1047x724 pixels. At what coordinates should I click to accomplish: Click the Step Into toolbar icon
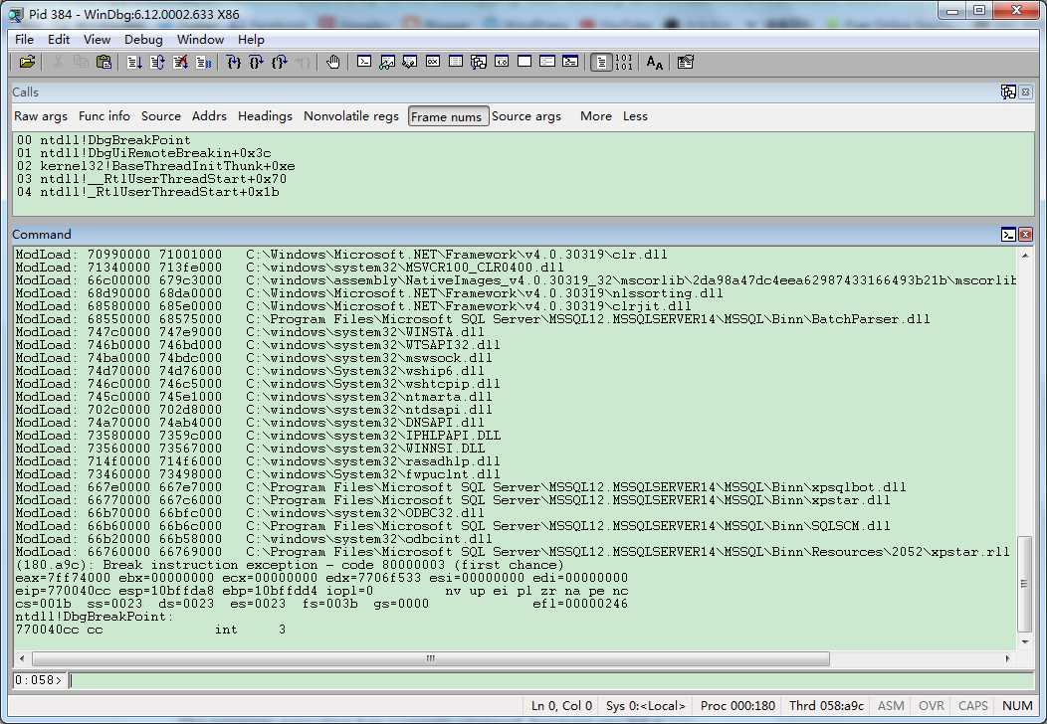(233, 62)
